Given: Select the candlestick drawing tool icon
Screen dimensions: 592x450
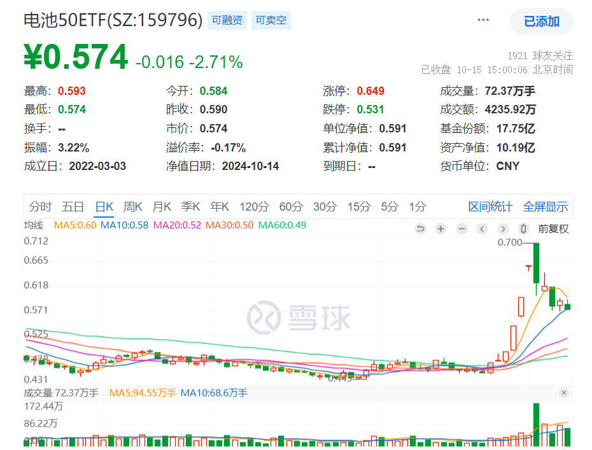Looking at the screenshot, I should tap(523, 229).
